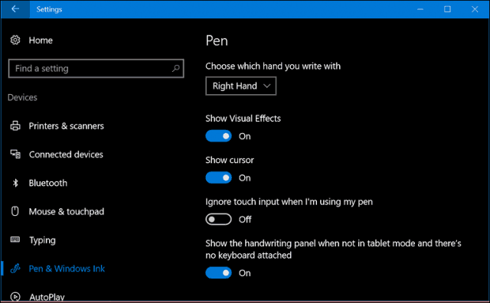The width and height of the screenshot is (490, 303).
Task: Click the back arrow in title bar
Action: click(x=15, y=9)
